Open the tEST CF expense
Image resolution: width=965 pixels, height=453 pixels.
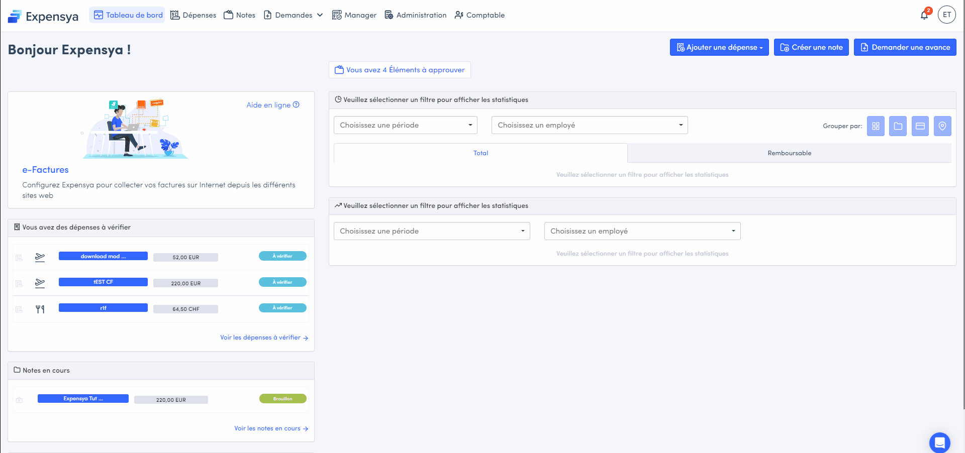(103, 282)
